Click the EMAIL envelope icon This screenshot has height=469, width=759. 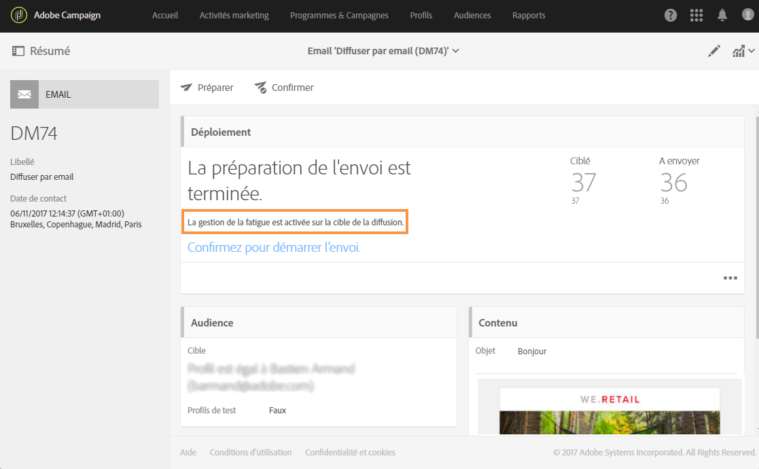click(x=24, y=94)
